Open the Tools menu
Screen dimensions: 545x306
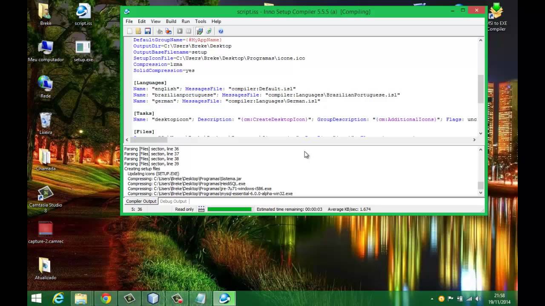pyautogui.click(x=201, y=21)
